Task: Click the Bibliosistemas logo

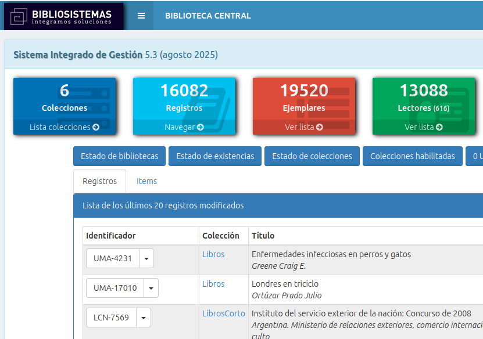Action: click(63, 16)
